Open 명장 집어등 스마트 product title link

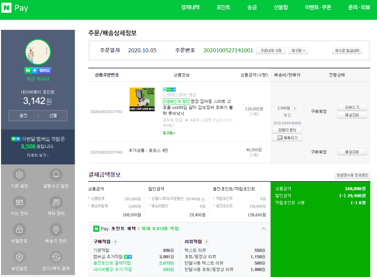(x=198, y=107)
